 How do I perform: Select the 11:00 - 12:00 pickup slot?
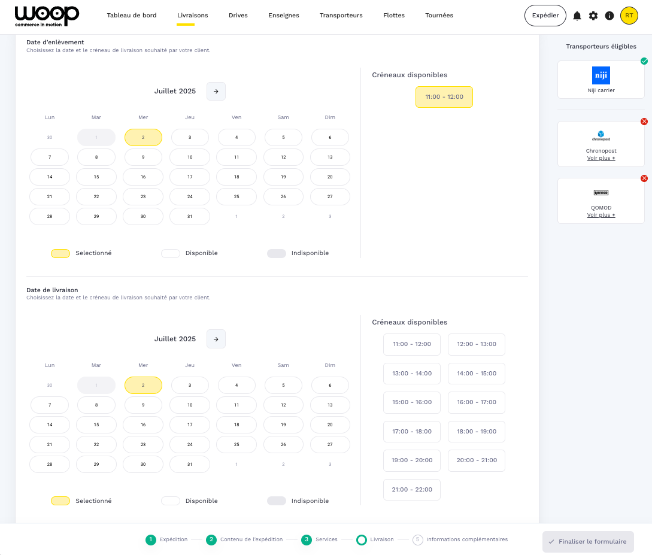coord(444,97)
